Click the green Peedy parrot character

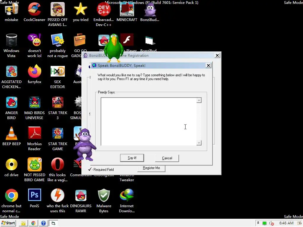pyautogui.click(x=114, y=48)
